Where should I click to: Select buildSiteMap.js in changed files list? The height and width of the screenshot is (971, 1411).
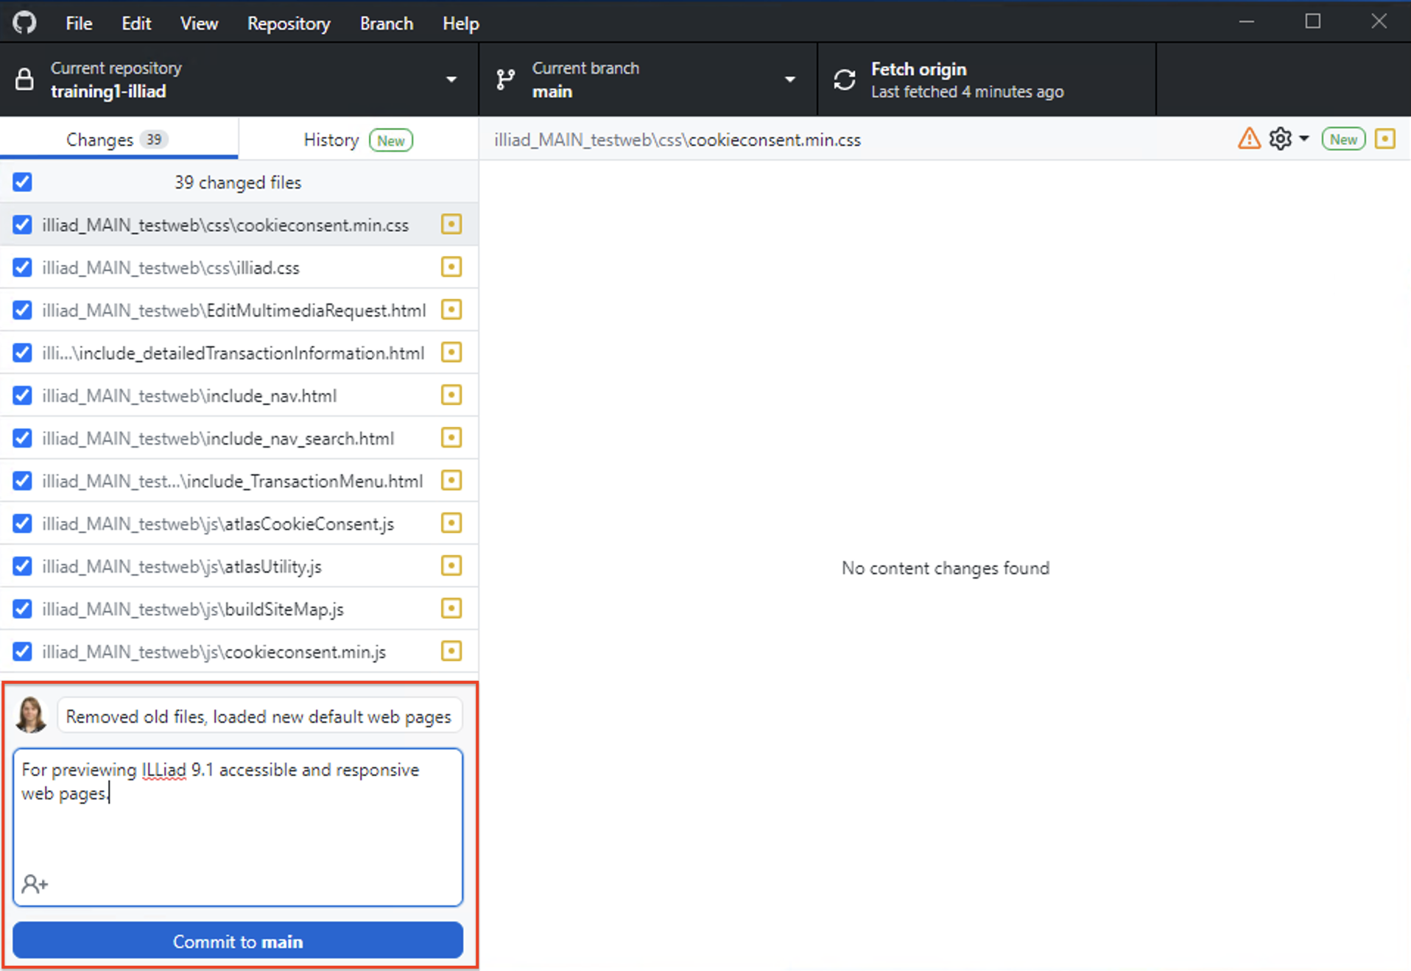[193, 610]
